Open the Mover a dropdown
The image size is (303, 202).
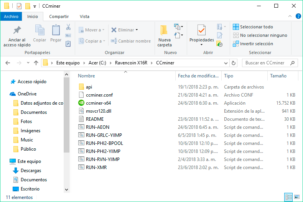tap(104, 30)
